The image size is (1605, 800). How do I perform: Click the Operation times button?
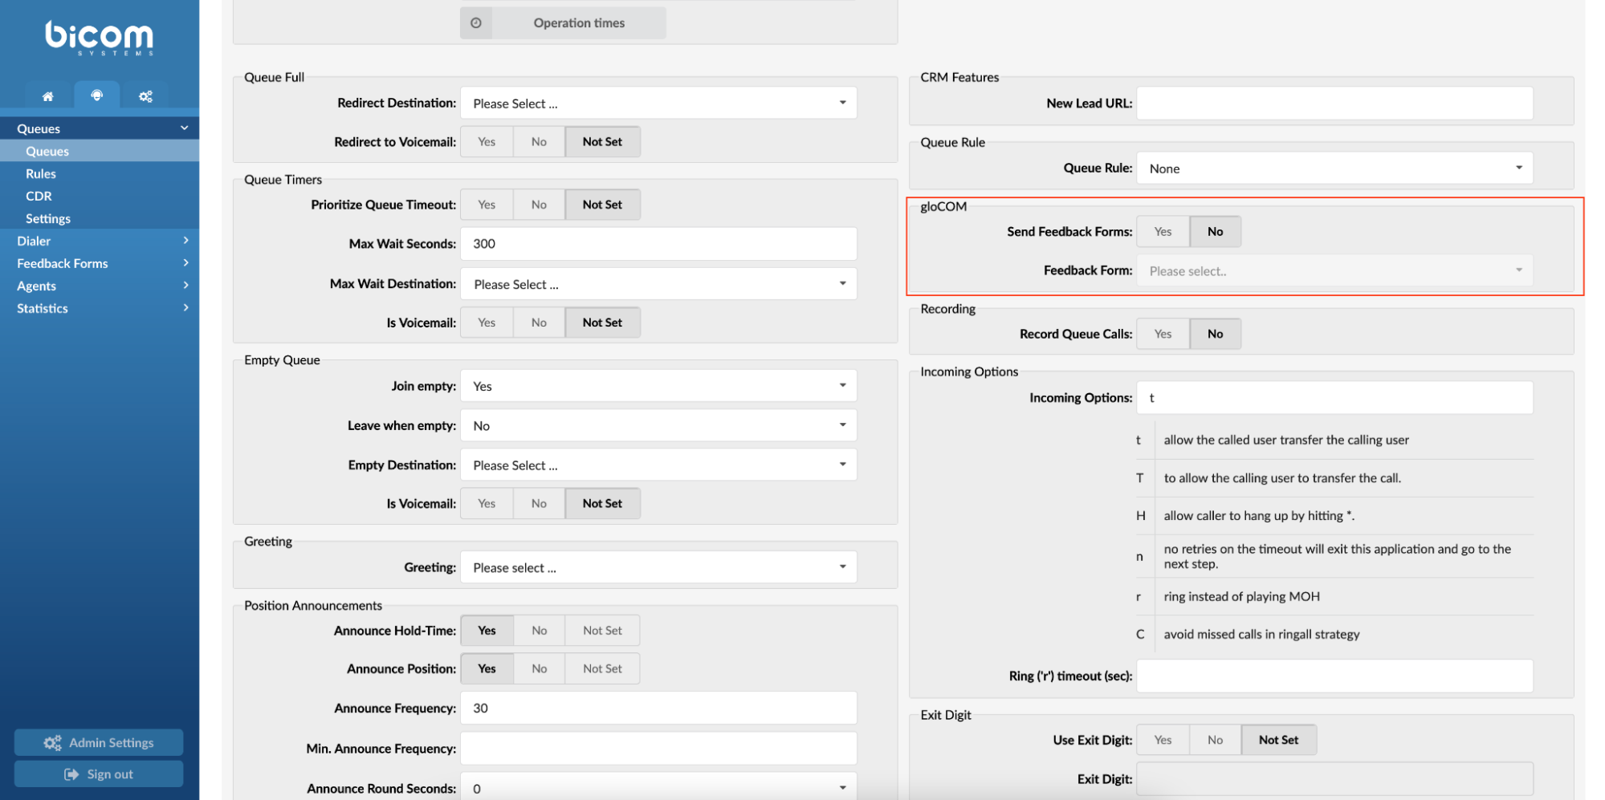[578, 23]
